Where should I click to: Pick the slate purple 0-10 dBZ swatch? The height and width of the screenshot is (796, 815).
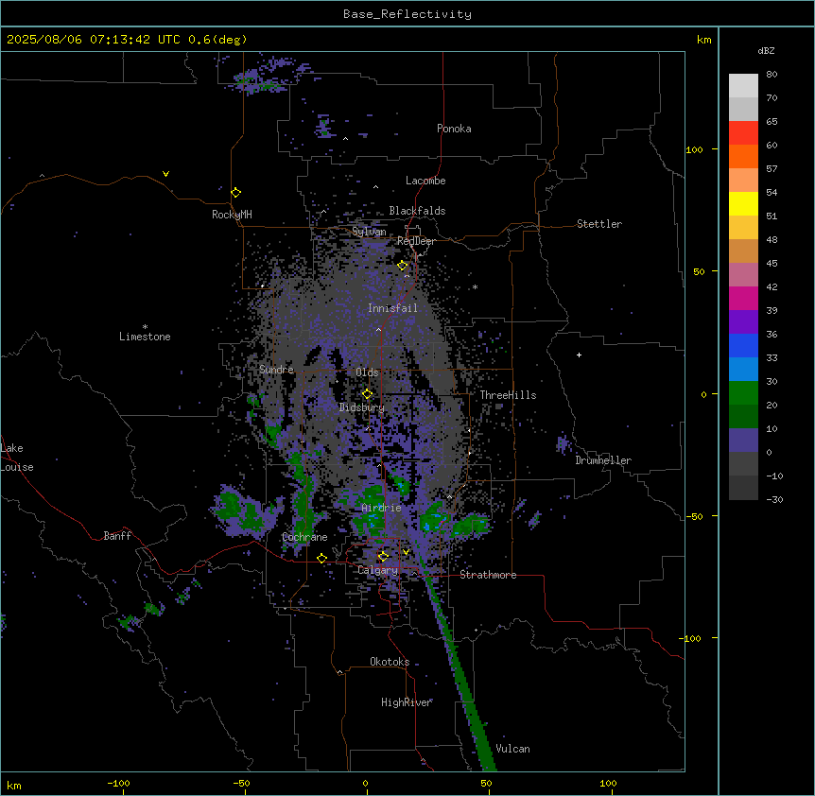(x=743, y=441)
